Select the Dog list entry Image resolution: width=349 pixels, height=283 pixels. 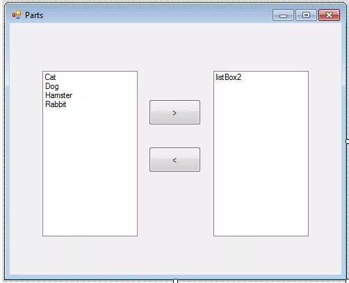pyautogui.click(x=52, y=86)
